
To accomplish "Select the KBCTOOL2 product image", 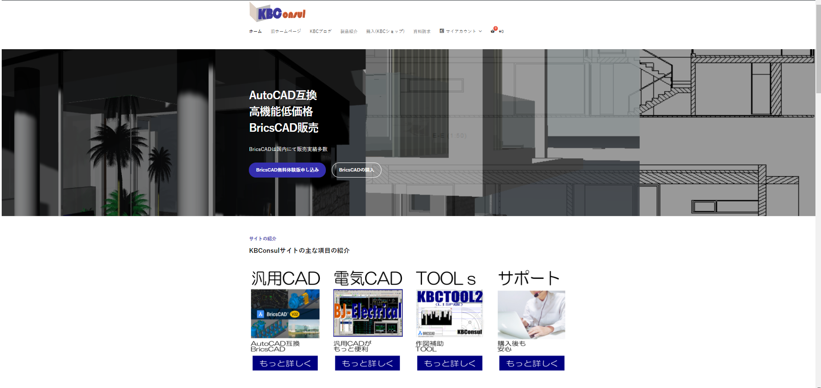I will [x=449, y=314].
